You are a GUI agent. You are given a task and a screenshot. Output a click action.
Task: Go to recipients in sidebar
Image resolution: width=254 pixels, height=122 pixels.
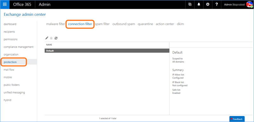pyautogui.click(x=9, y=32)
